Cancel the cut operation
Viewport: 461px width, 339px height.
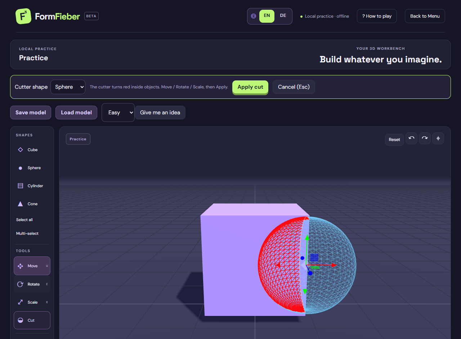coord(294,87)
